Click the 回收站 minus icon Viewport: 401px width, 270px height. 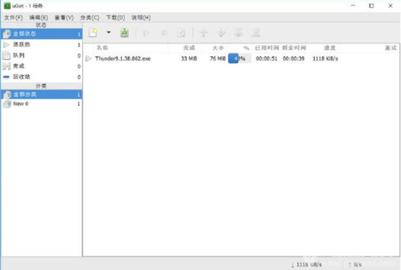(6, 77)
